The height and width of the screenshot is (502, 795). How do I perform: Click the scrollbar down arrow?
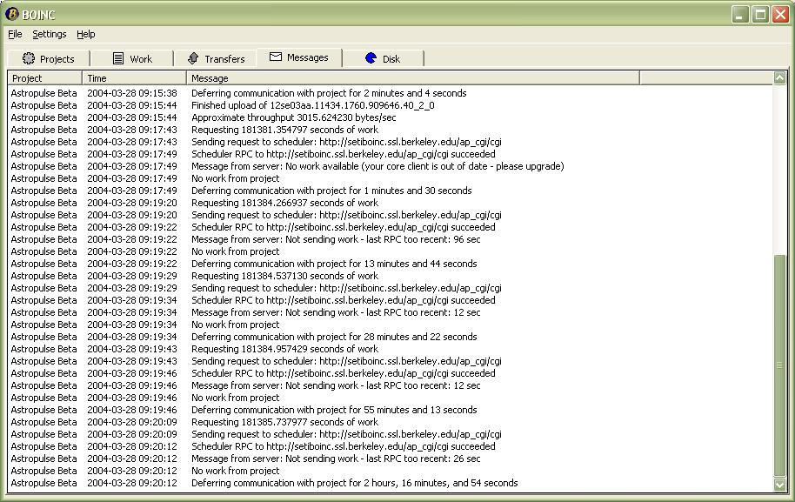(780, 485)
